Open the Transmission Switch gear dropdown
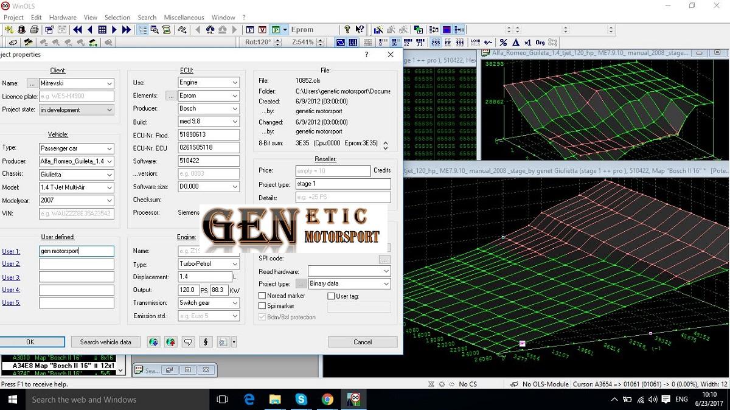Screen dimensions: 730x410 235,303
